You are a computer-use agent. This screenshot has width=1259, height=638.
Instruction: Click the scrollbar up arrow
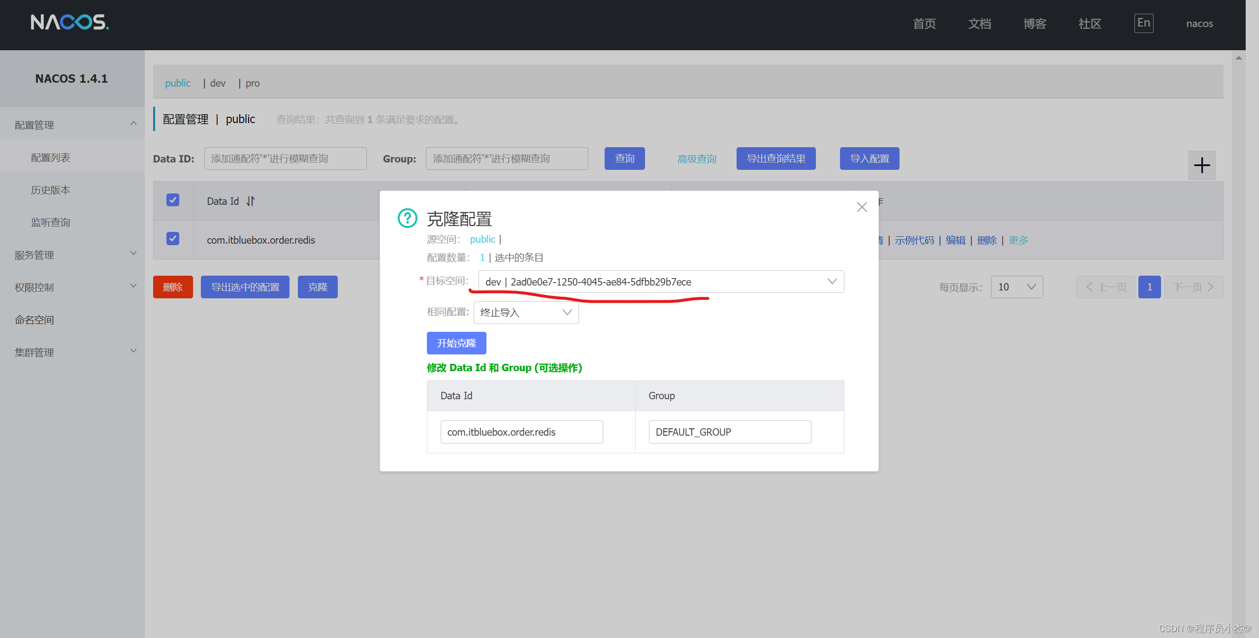click(x=1238, y=58)
